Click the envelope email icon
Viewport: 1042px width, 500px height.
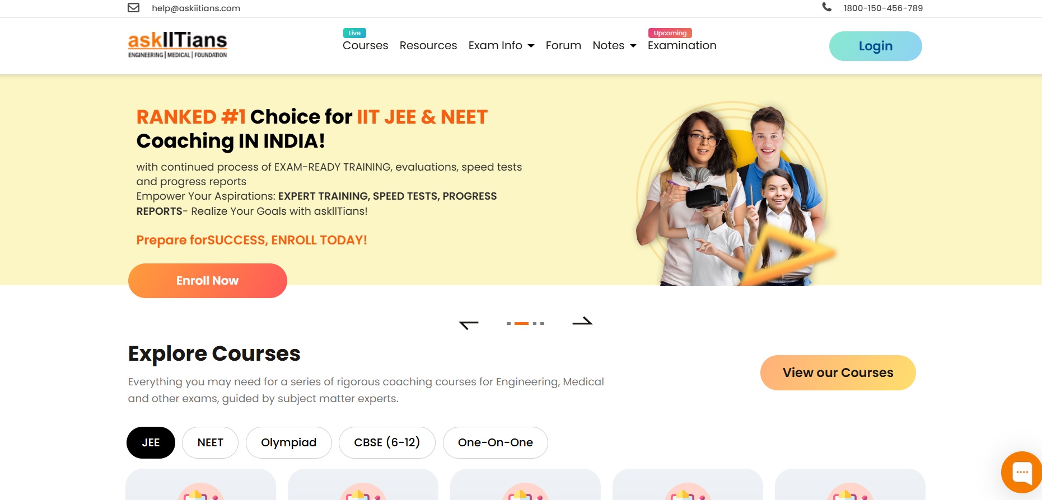(133, 8)
